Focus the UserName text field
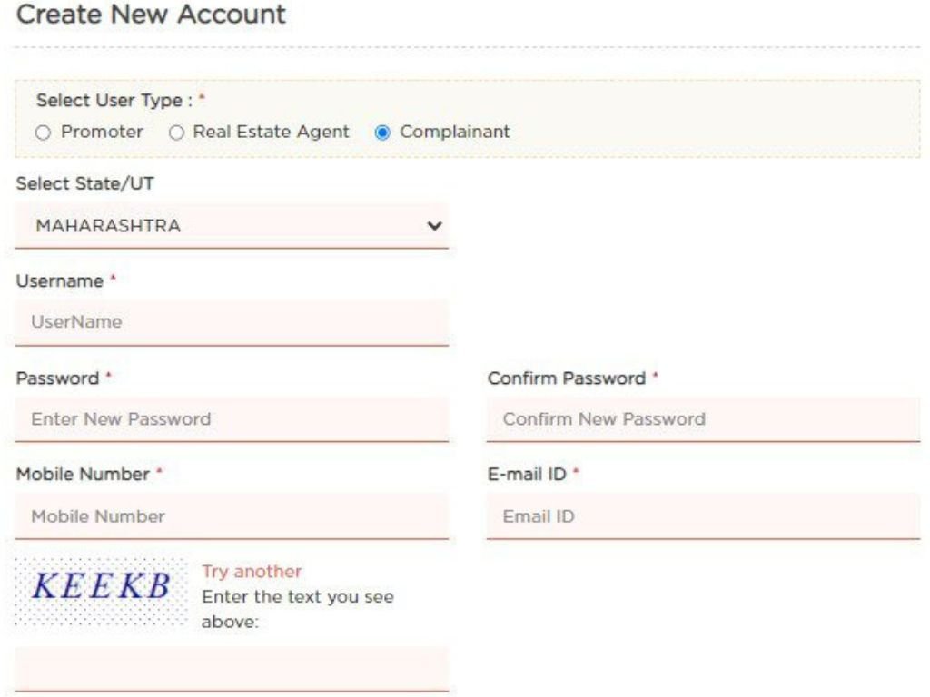Viewport: 930px width, 697px height. coord(231,322)
